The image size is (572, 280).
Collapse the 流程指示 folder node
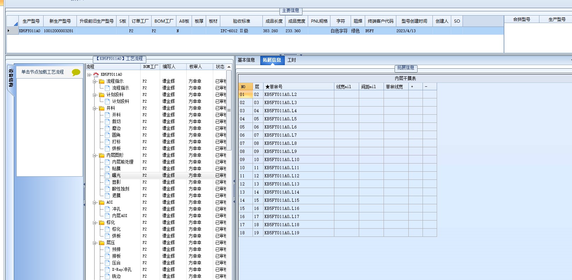pyautogui.click(x=95, y=81)
